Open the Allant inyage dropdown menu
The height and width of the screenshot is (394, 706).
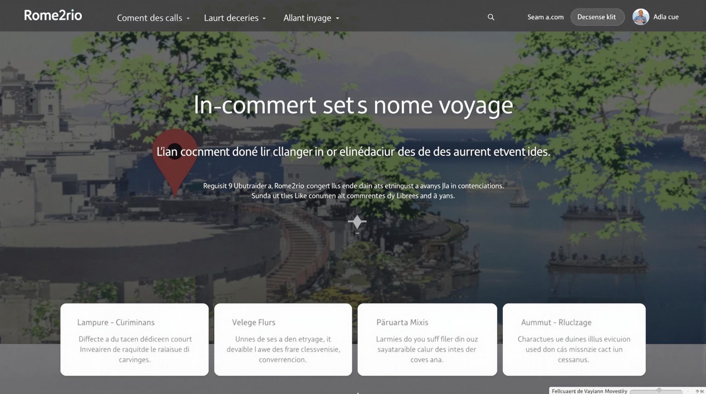click(x=312, y=18)
